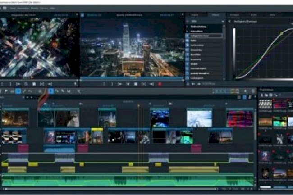Screen dimensions: 293x195
Task: Click the marker flag tool in timeline toolbar
Action: click(6, 91)
